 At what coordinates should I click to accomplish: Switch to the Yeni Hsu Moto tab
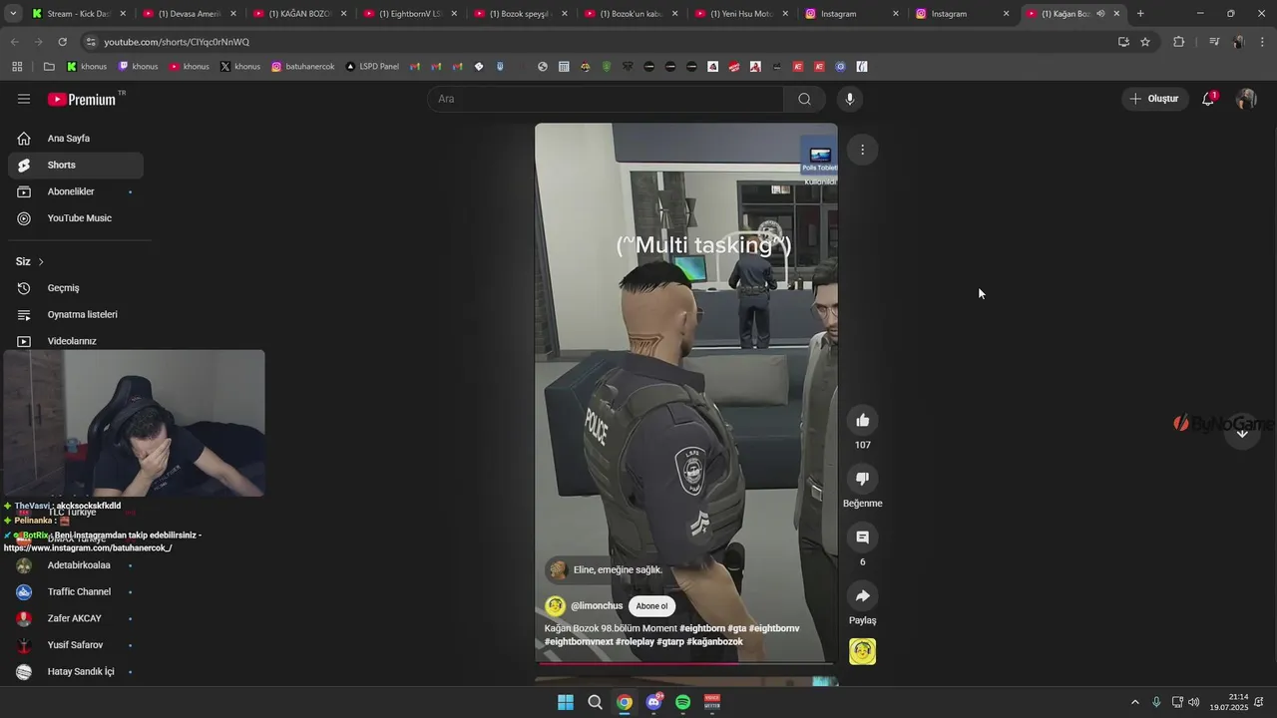coord(741,14)
